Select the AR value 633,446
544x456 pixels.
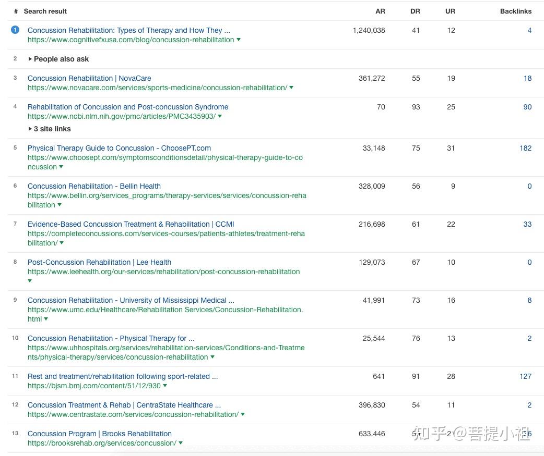pos(372,434)
